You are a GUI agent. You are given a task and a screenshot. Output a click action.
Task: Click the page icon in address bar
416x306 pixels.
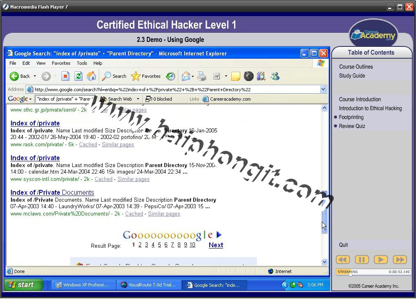point(30,89)
